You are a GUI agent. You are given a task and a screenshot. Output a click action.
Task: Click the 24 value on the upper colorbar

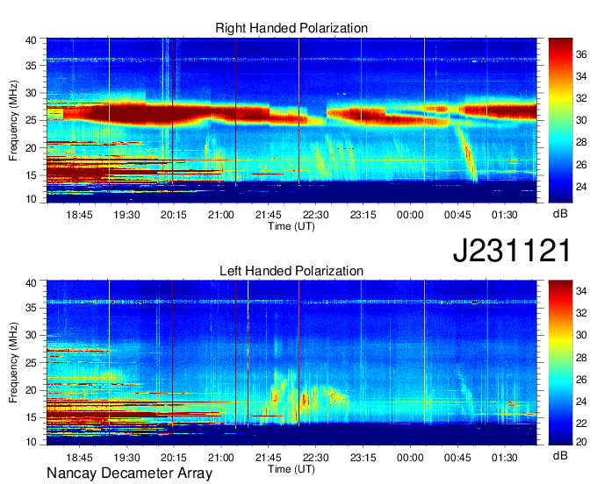point(581,186)
